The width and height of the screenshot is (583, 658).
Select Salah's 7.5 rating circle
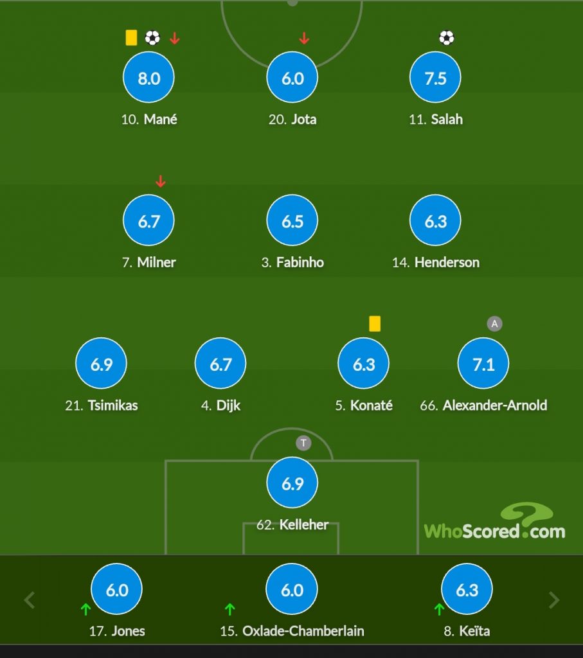[x=435, y=77]
